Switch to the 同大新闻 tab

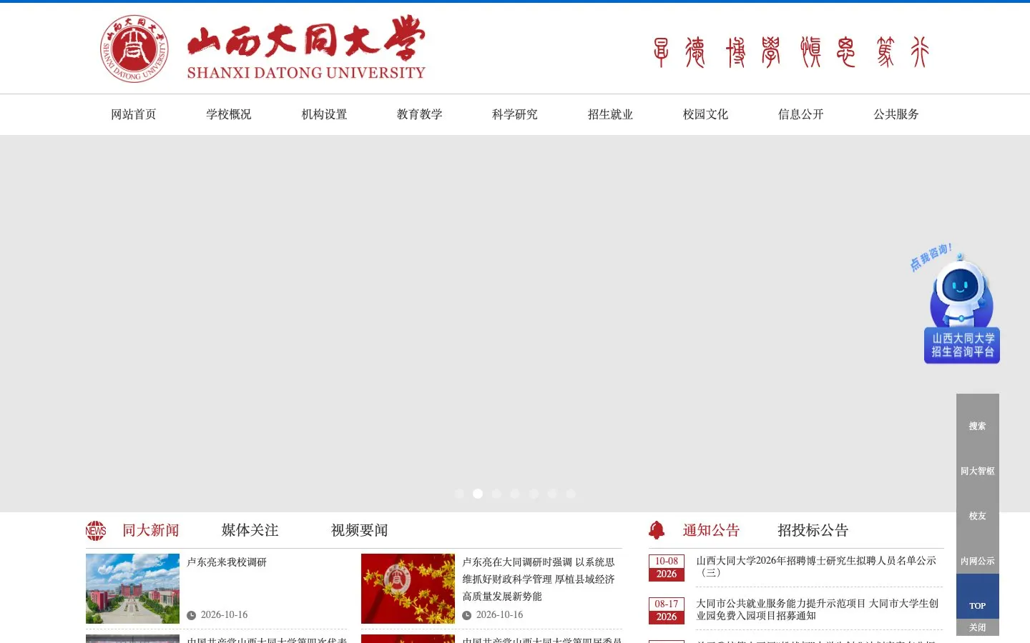(x=151, y=530)
